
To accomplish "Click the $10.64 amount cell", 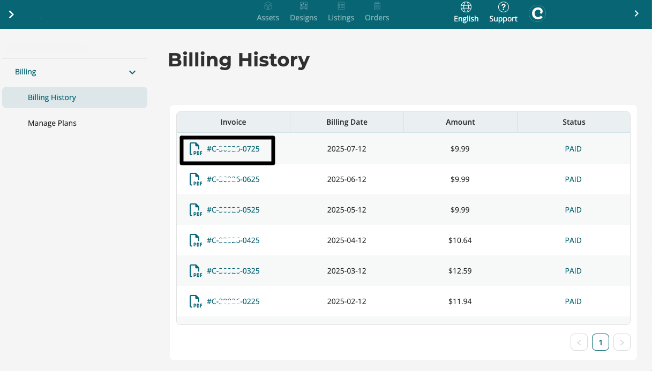I will point(460,240).
